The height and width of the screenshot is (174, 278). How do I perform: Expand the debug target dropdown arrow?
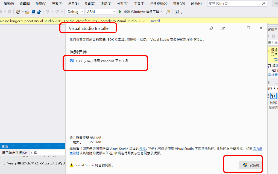point(162,12)
